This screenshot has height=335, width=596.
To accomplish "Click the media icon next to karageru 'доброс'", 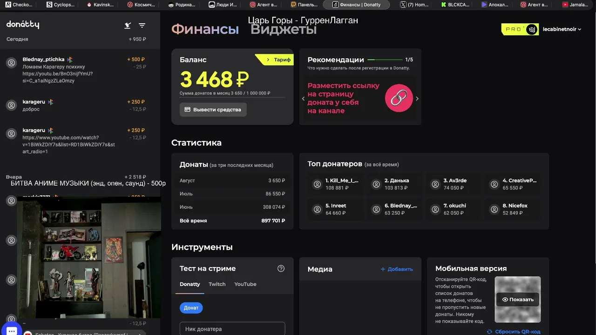I will click(x=50, y=102).
